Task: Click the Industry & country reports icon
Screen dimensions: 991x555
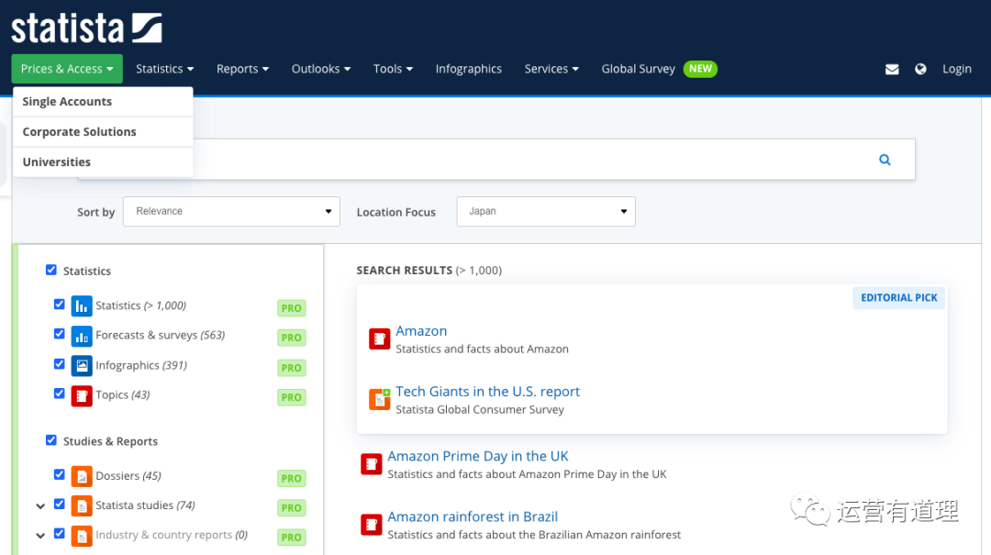Action: [x=82, y=536]
